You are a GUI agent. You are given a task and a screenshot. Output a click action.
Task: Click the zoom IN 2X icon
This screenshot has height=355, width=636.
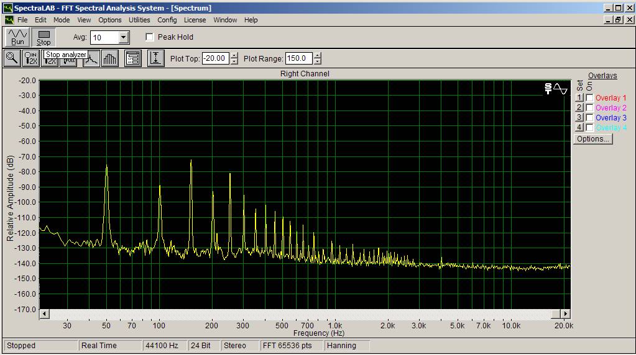[x=31, y=58]
